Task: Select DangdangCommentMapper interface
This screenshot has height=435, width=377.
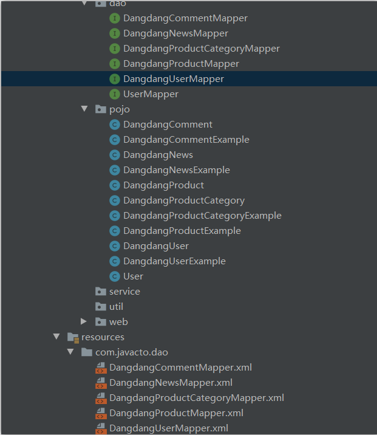Action: click(x=185, y=18)
